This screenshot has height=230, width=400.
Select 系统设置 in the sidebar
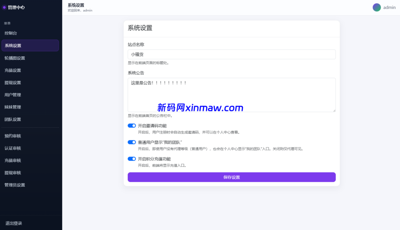click(x=30, y=45)
